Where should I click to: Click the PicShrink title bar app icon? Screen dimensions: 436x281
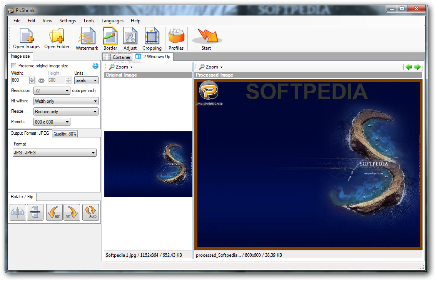point(11,10)
